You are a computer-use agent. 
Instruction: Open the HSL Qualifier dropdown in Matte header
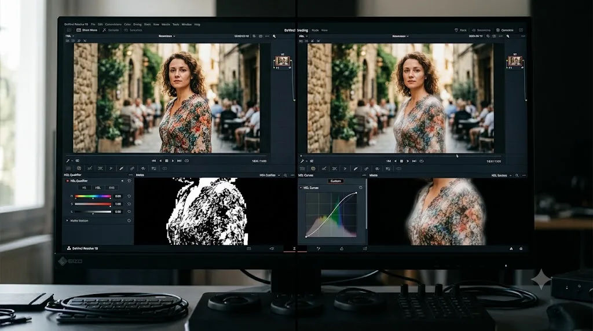point(270,175)
